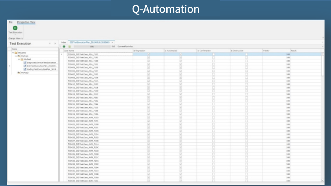331x186 pixels.
Task: Click the grid scrollbar down arrow
Action: [x=322, y=180]
